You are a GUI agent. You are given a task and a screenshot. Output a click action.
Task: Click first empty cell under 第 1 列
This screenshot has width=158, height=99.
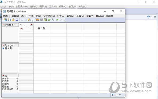click(42, 32)
